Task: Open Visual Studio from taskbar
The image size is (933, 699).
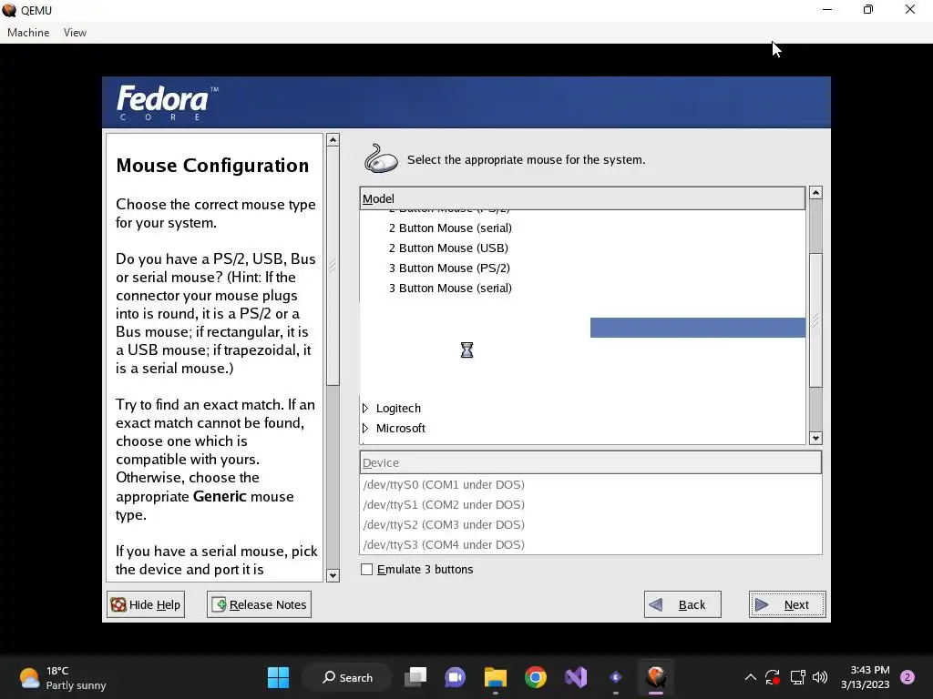Action: (576, 677)
